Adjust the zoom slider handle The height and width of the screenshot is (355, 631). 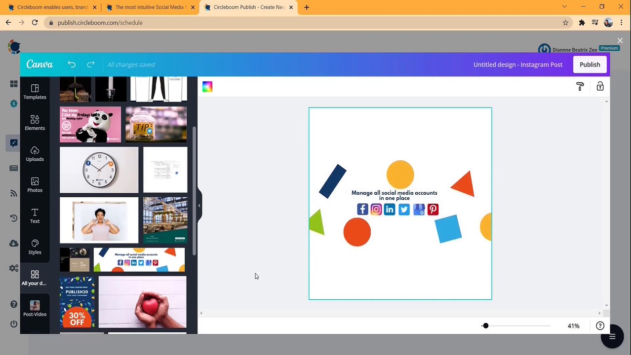pyautogui.click(x=485, y=326)
